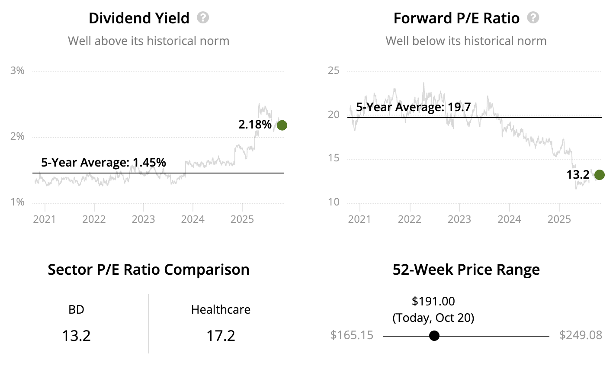Click 2022 on the Forward P/E axis

click(x=409, y=219)
